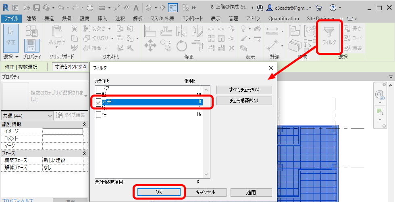Open the 切り取り dropdown arrow
The width and height of the screenshot is (395, 202).
112,38
